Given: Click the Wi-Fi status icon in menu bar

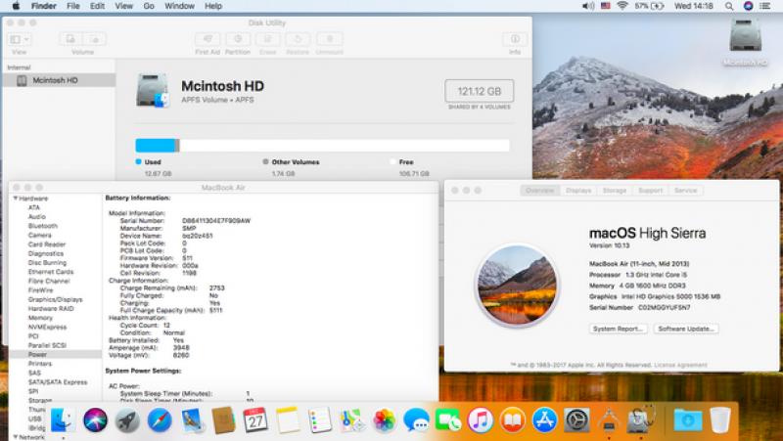Looking at the screenshot, I should pos(622,6).
